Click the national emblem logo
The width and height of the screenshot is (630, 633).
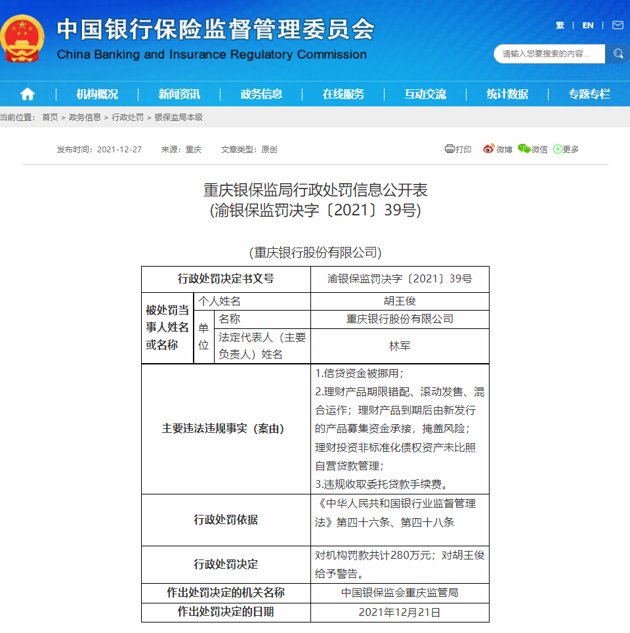click(22, 38)
